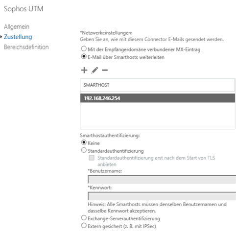Click the Sophos UTM title
236x235 pixels.
click(24, 9)
